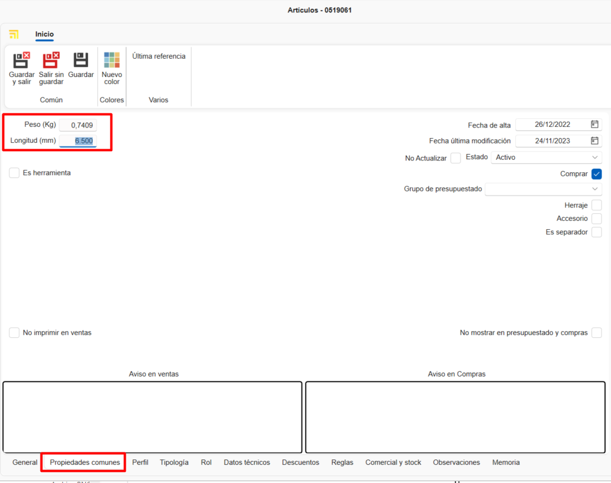Open calendar for Fecha de alta
Image resolution: width=611 pixels, height=483 pixels.
[595, 125]
